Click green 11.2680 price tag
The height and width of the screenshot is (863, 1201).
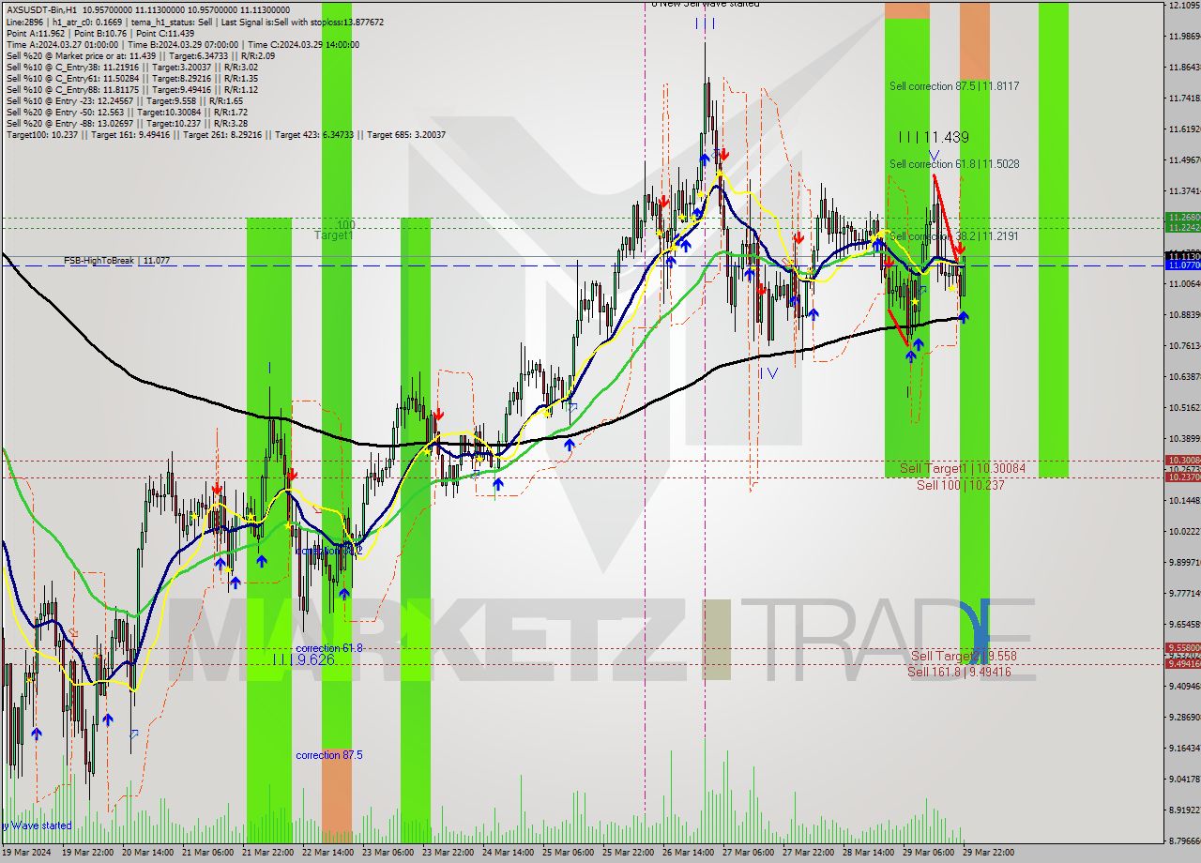click(x=1182, y=217)
